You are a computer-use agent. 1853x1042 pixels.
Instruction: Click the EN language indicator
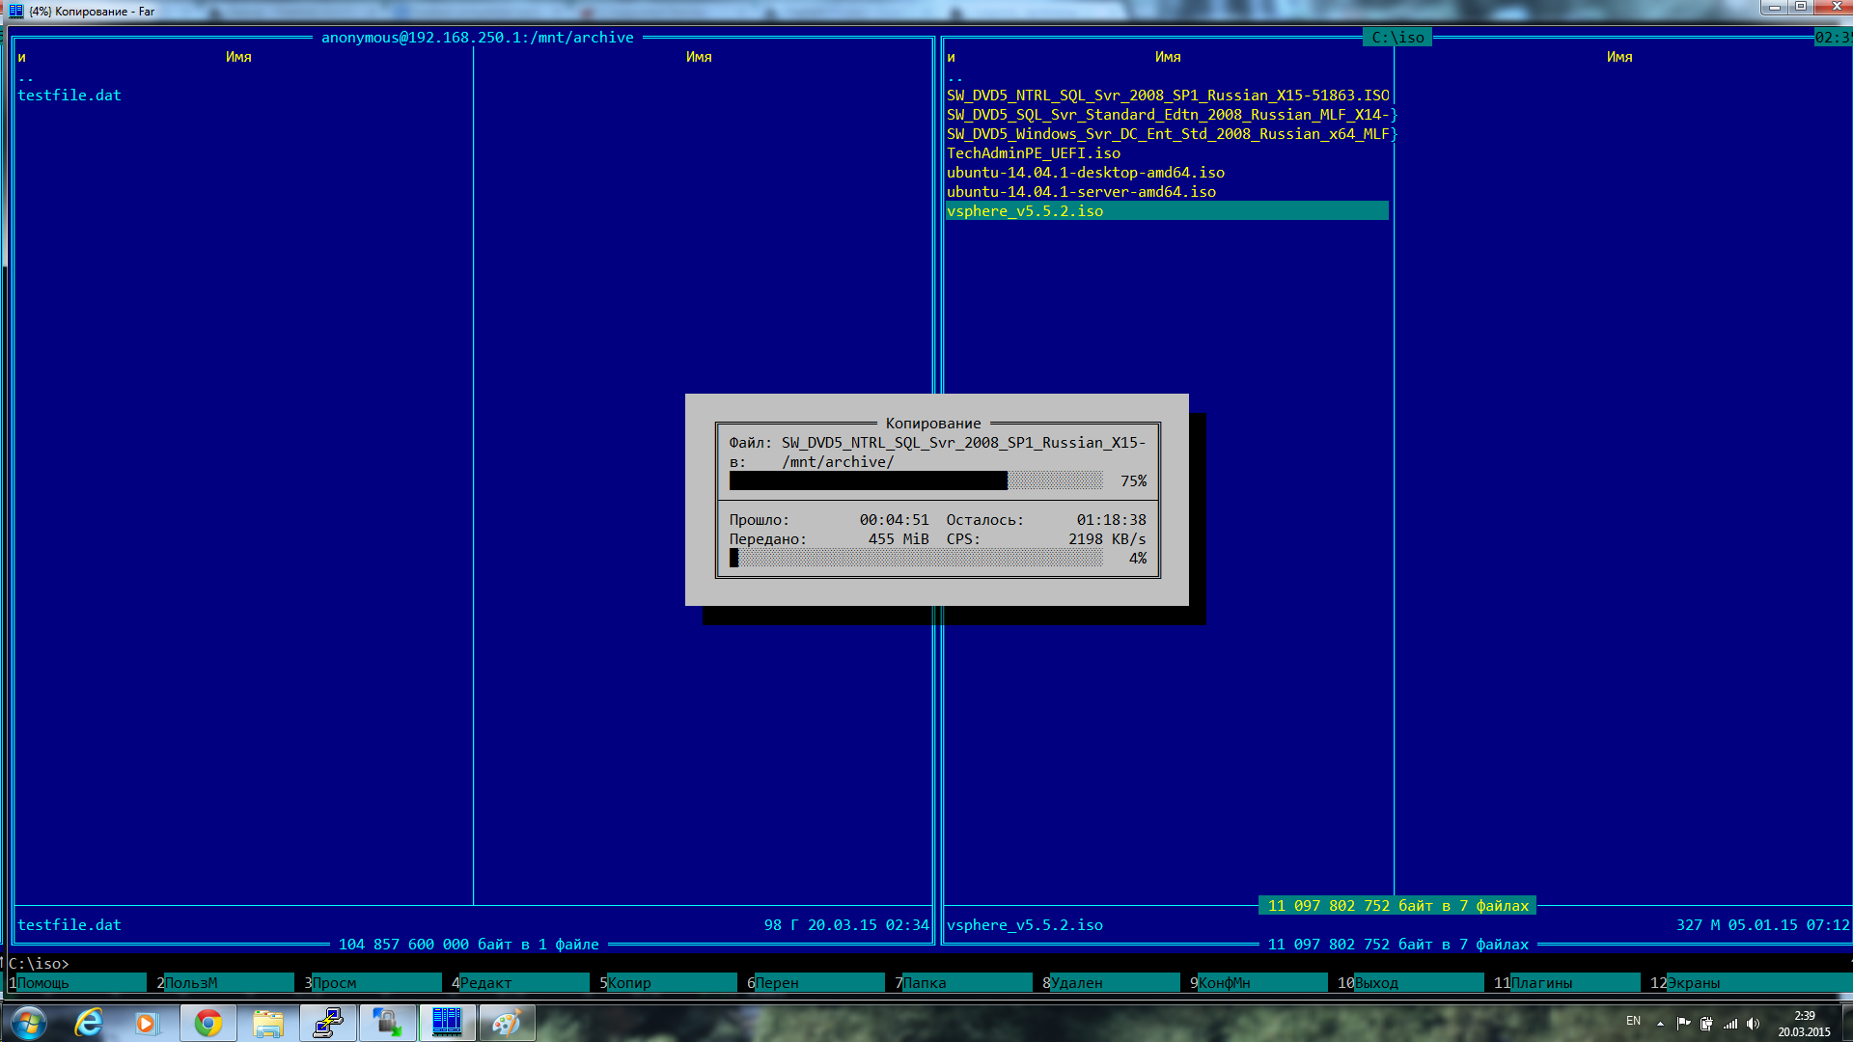click(1633, 1021)
